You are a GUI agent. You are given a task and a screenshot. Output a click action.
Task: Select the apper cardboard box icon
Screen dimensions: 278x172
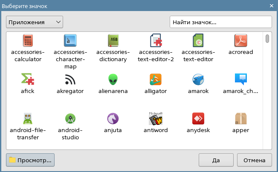click(241, 118)
